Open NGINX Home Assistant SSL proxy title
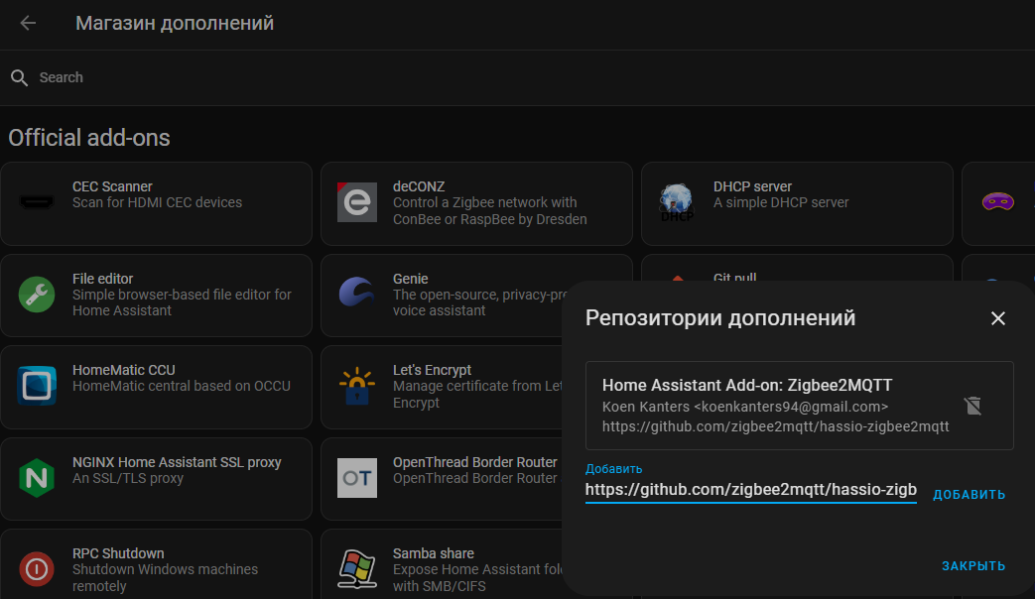Image resolution: width=1035 pixels, height=599 pixels. click(x=177, y=462)
